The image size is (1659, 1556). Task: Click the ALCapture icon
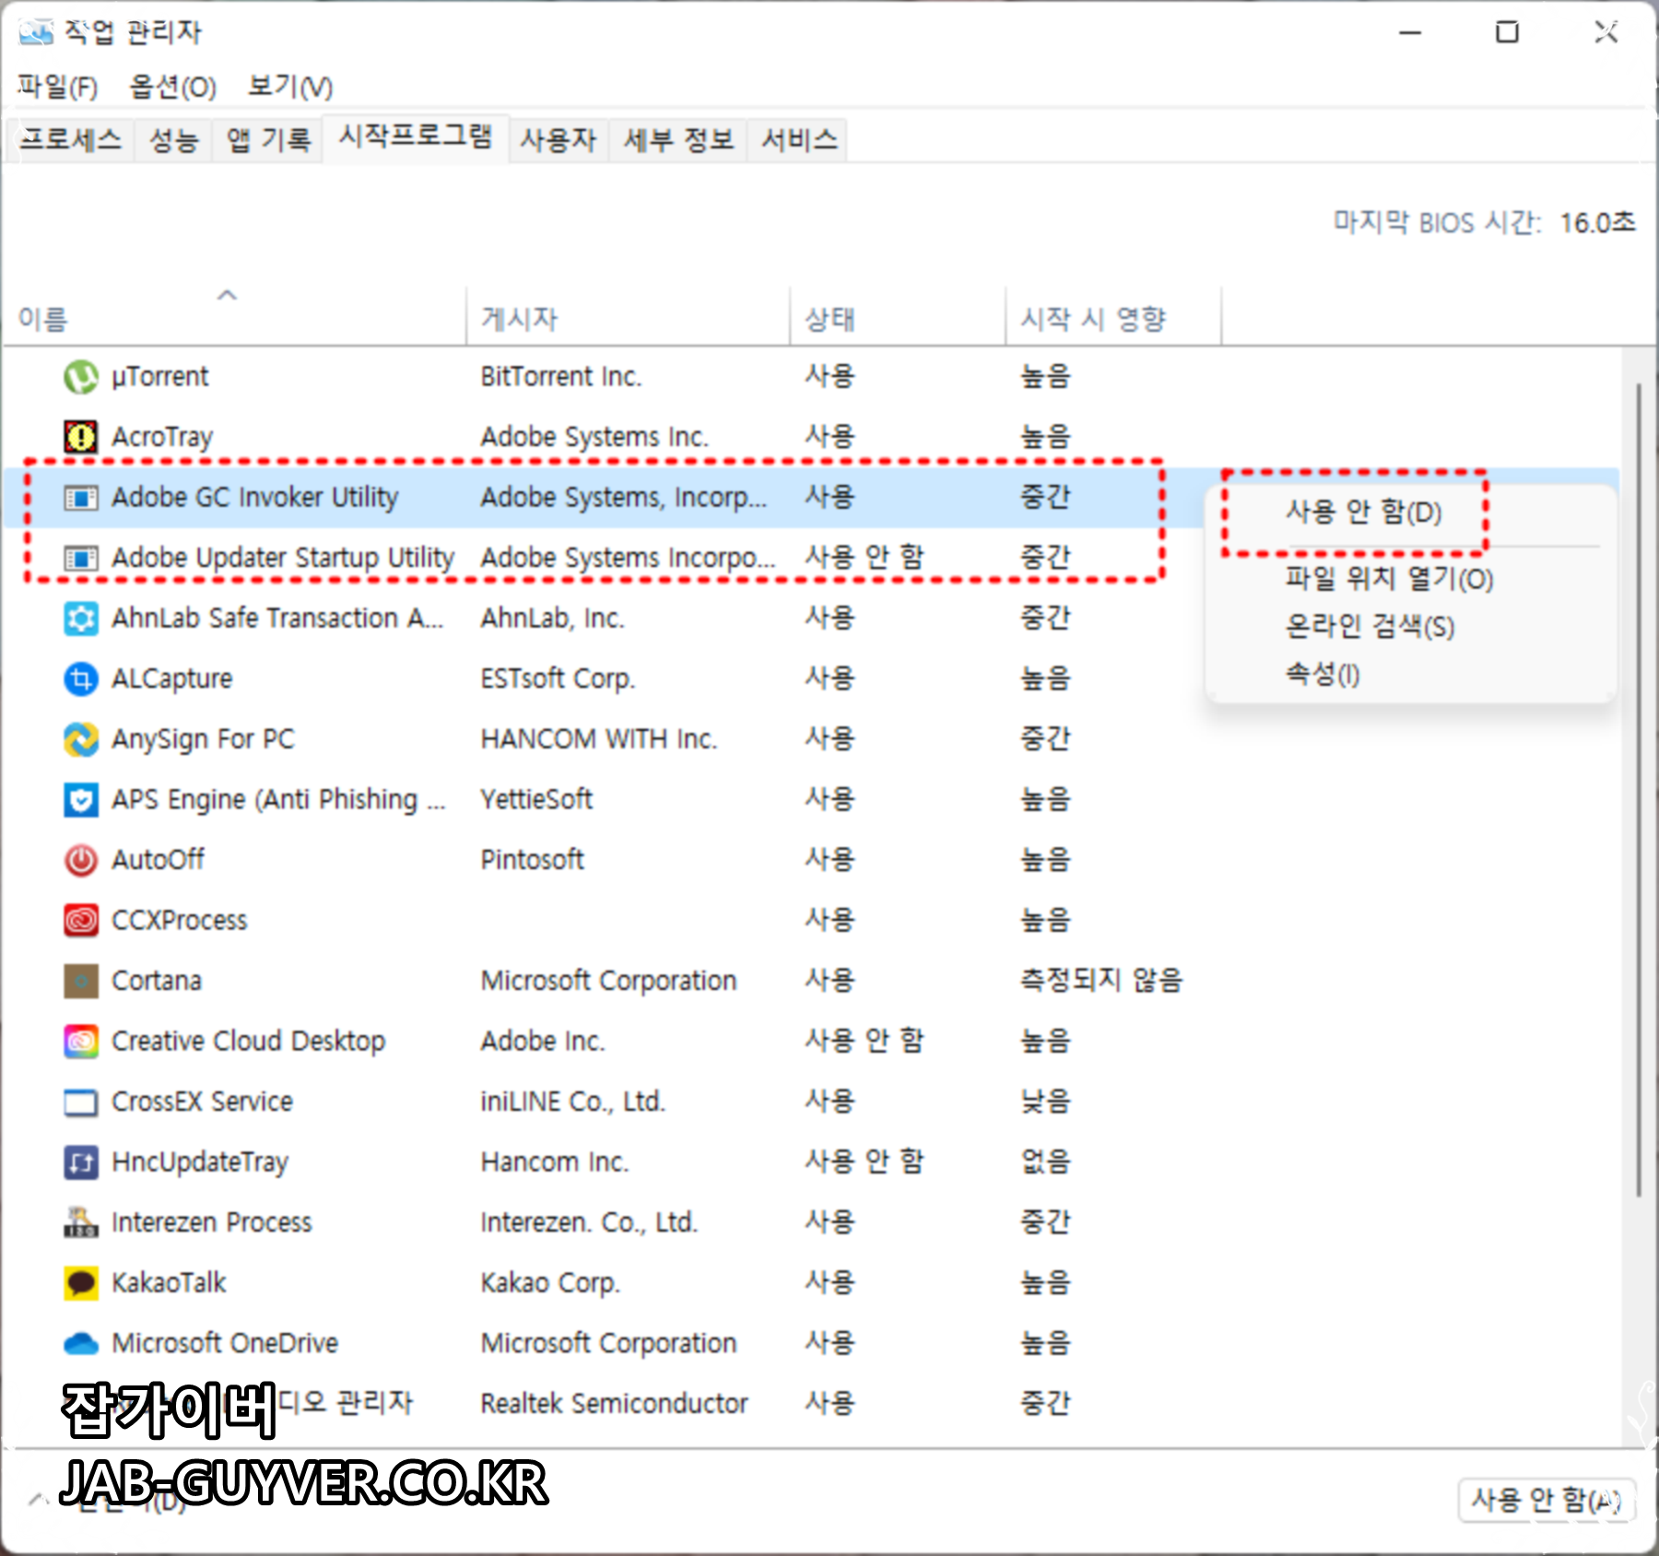point(81,679)
